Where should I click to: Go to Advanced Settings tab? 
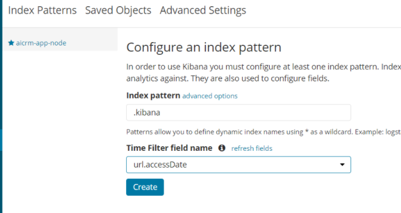(x=203, y=11)
